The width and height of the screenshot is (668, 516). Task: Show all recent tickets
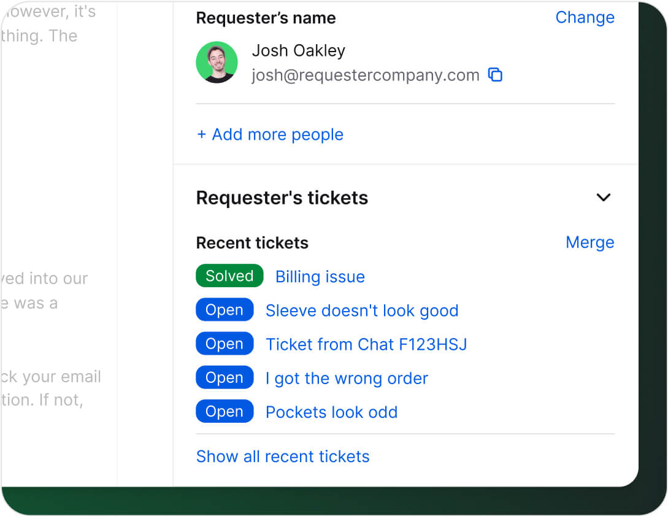pyautogui.click(x=282, y=456)
